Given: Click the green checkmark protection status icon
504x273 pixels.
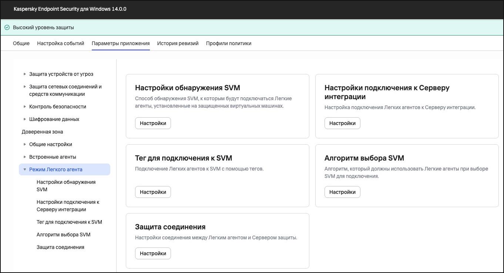Looking at the screenshot, I should pyautogui.click(x=7, y=27).
